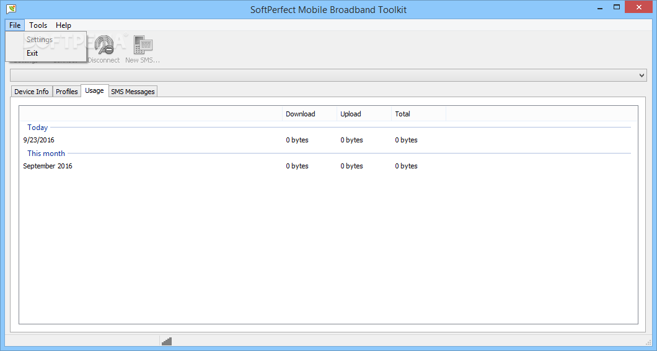Click the Total column header

[x=418, y=114]
